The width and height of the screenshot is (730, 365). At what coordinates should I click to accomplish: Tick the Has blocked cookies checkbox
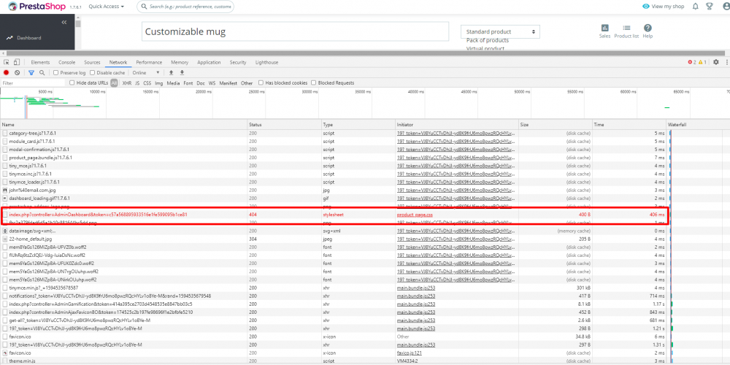pos(261,83)
